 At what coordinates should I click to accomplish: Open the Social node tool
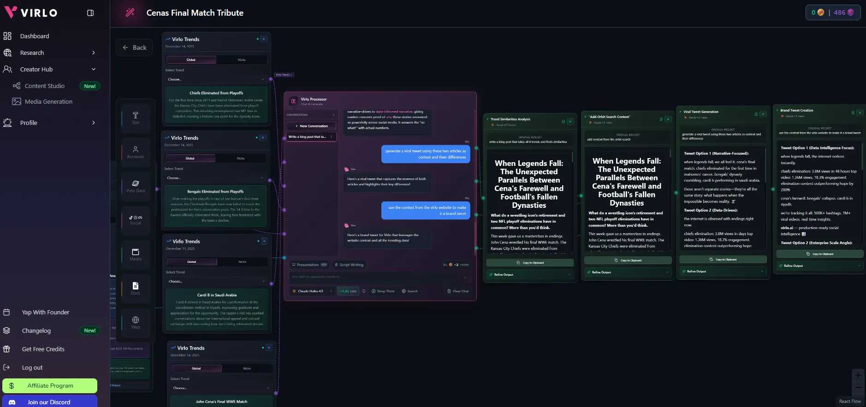136,220
